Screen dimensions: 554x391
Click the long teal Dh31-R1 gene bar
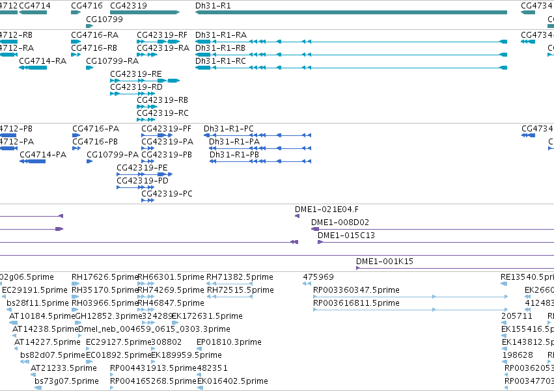pyautogui.click(x=351, y=12)
